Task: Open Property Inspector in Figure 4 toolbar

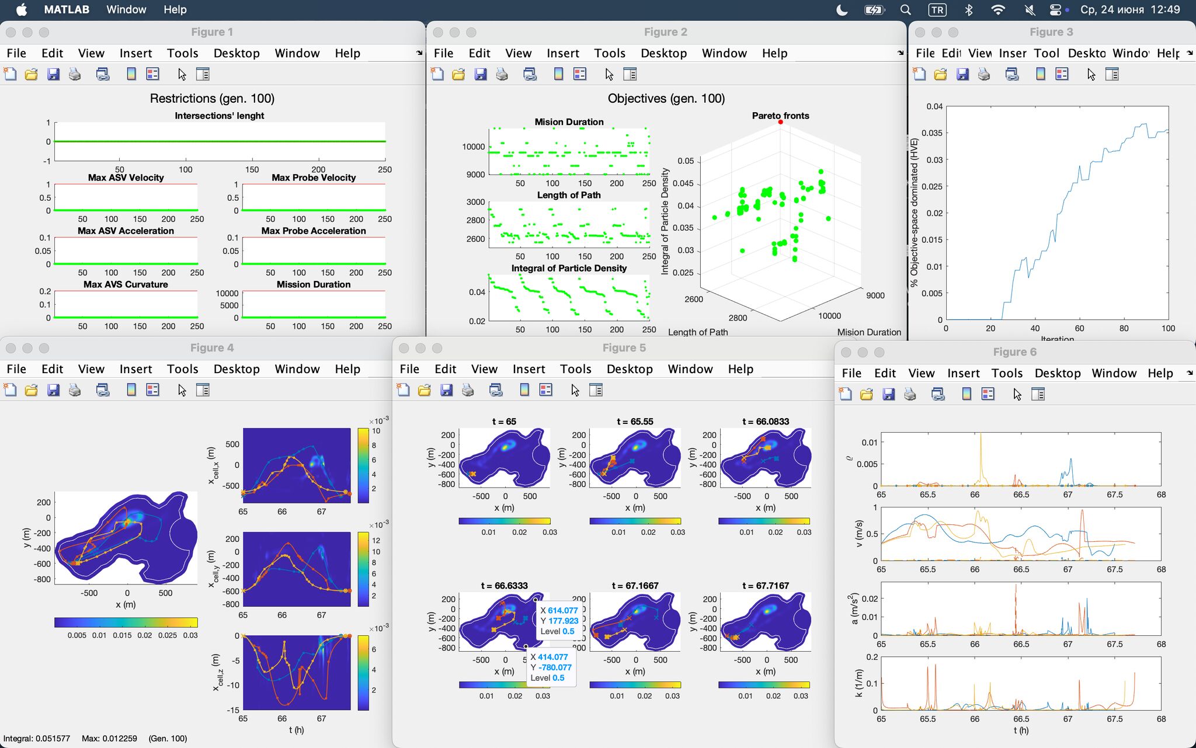Action: tap(203, 390)
